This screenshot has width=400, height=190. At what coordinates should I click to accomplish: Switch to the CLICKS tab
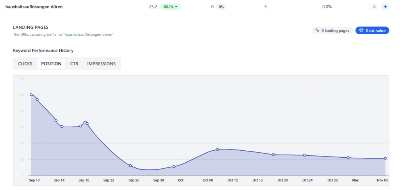pos(25,63)
